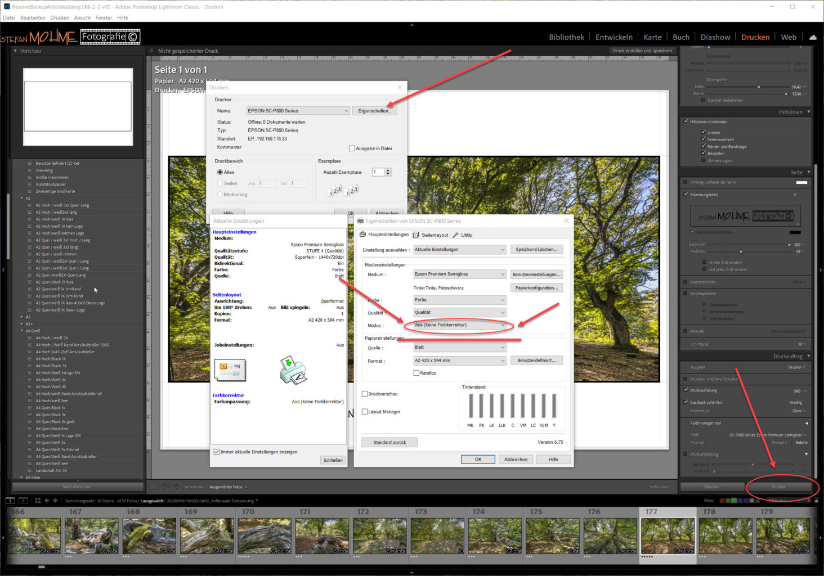Image resolution: width=824 pixels, height=576 pixels.
Task: Go to previous page arrow in toolbar
Action: pyautogui.click(x=165, y=487)
